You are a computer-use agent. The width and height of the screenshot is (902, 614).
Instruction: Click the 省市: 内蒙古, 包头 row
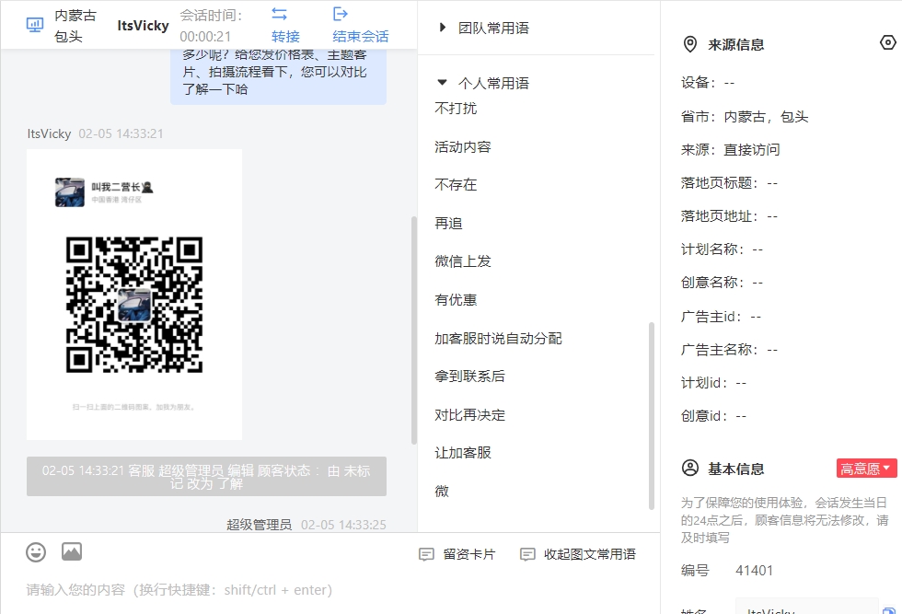point(745,117)
